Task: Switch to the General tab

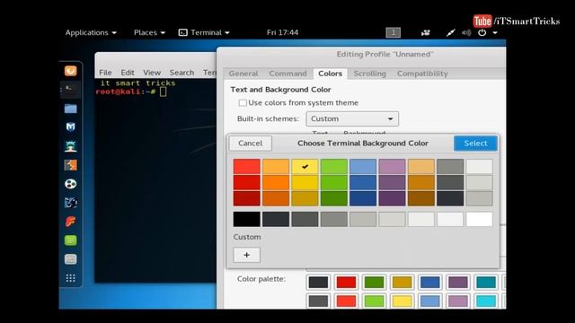Action: (243, 74)
